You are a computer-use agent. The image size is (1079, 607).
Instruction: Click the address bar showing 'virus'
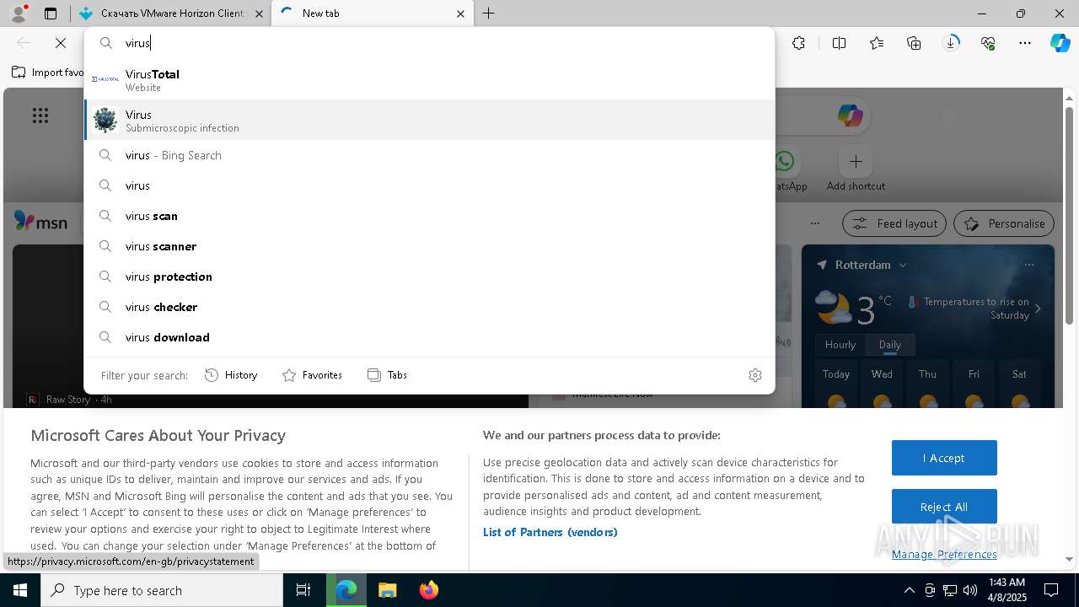click(429, 43)
